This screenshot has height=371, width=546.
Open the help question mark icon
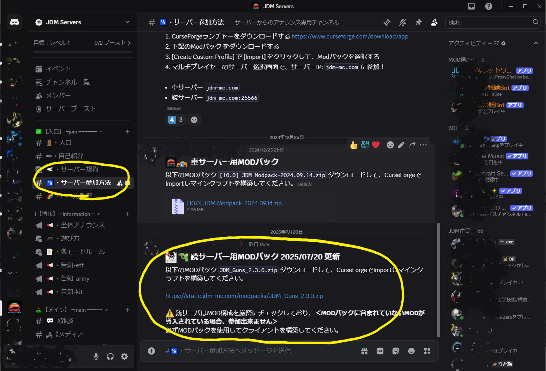[489, 6]
